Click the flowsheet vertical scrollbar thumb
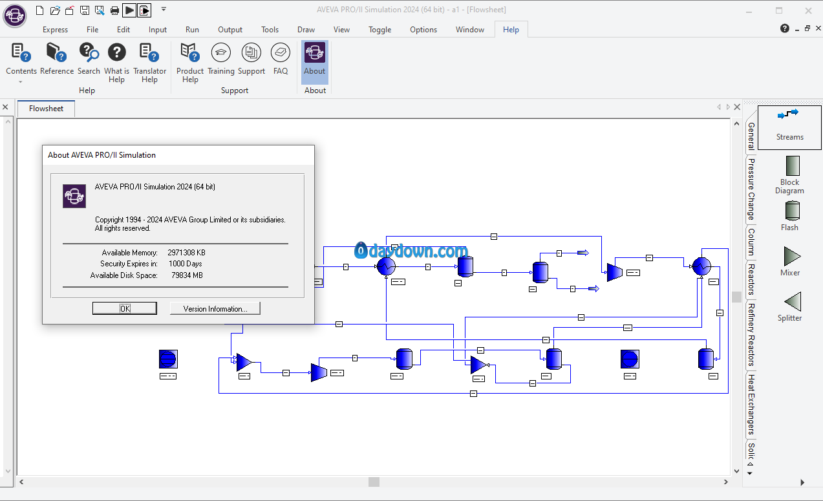 tap(736, 297)
